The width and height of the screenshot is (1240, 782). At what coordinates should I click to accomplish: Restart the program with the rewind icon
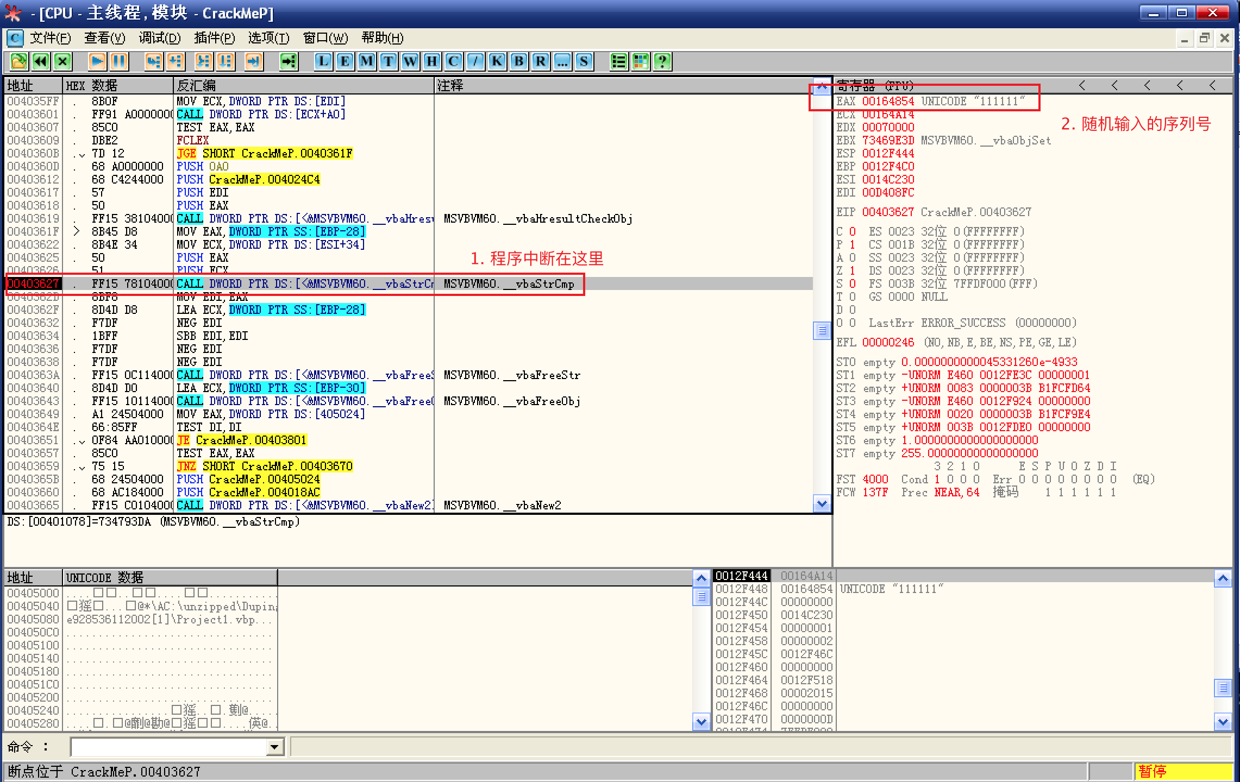tap(41, 61)
